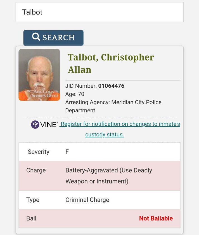199x235 pixels.
Task: Select the Type row label
Action: (33, 200)
